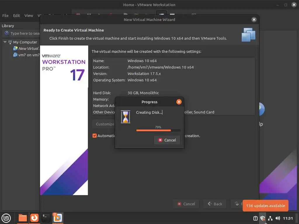The width and height of the screenshot is (299, 224).
Task: Click the 11:31 clock in the panel
Action: tap(288, 218)
